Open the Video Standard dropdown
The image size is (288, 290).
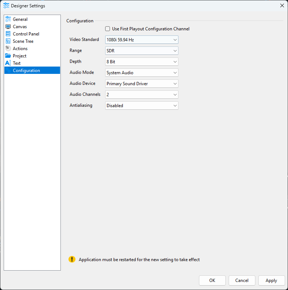[x=141, y=39]
